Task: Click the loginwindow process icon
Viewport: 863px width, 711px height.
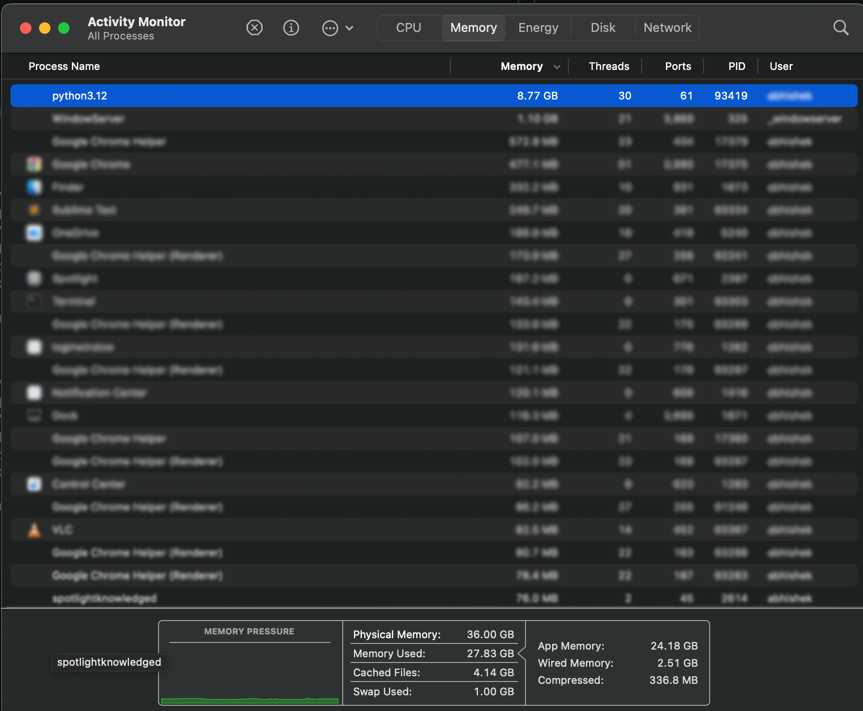Action: 34,347
